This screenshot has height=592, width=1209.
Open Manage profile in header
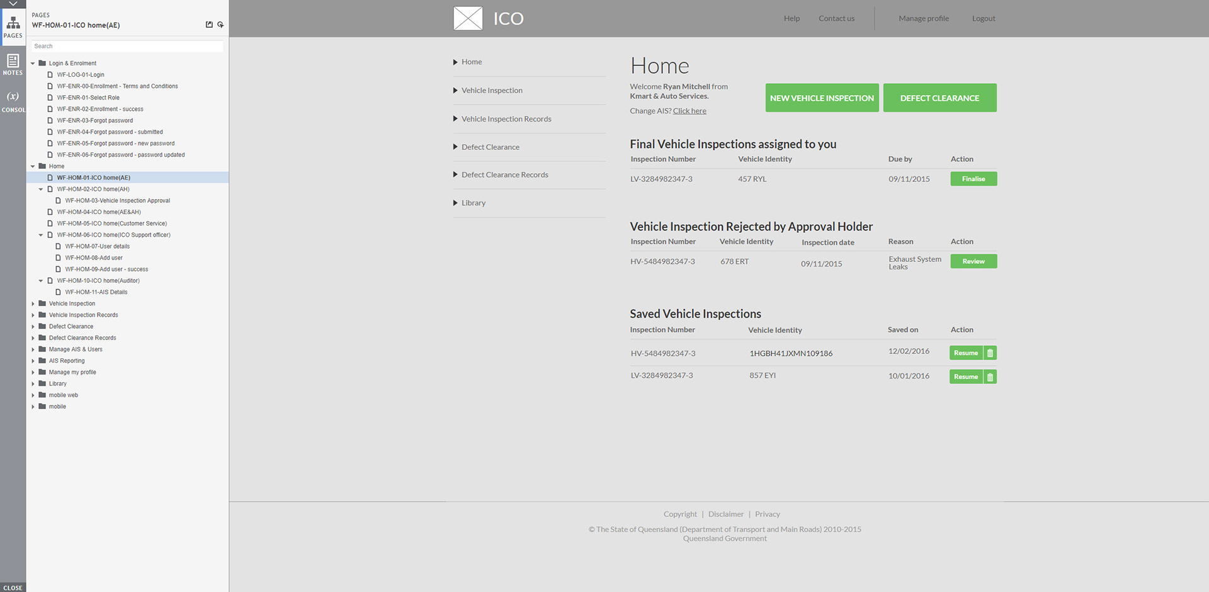924,18
